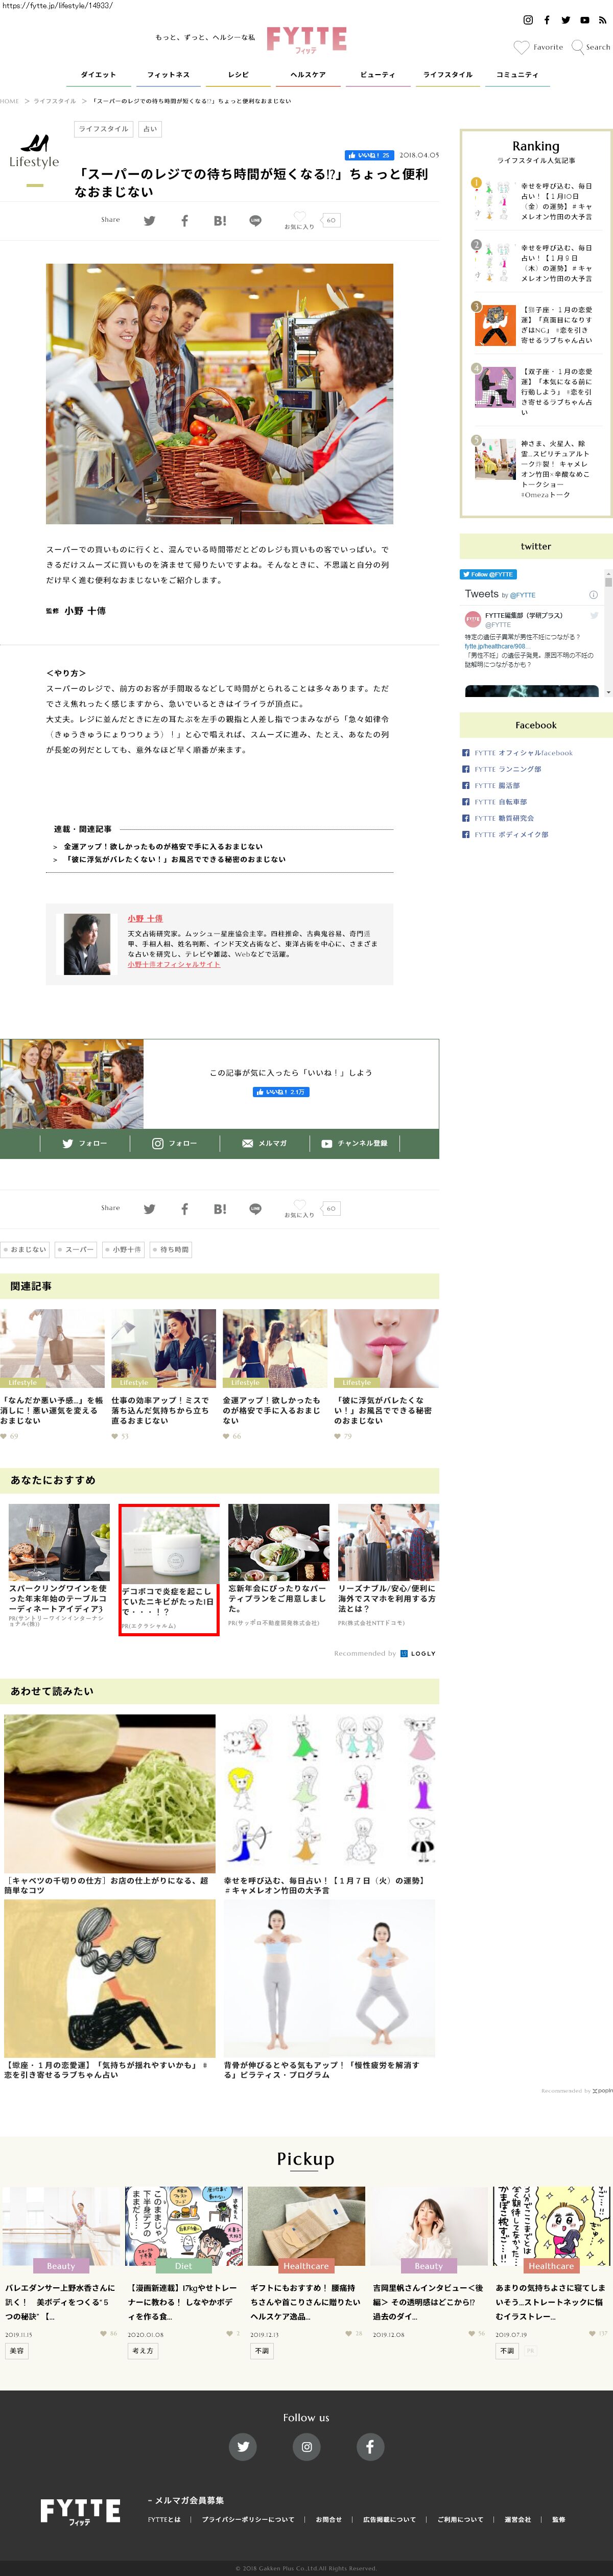Click the Twitter circle icon under Follow us
613x2576 pixels.
(x=243, y=2446)
